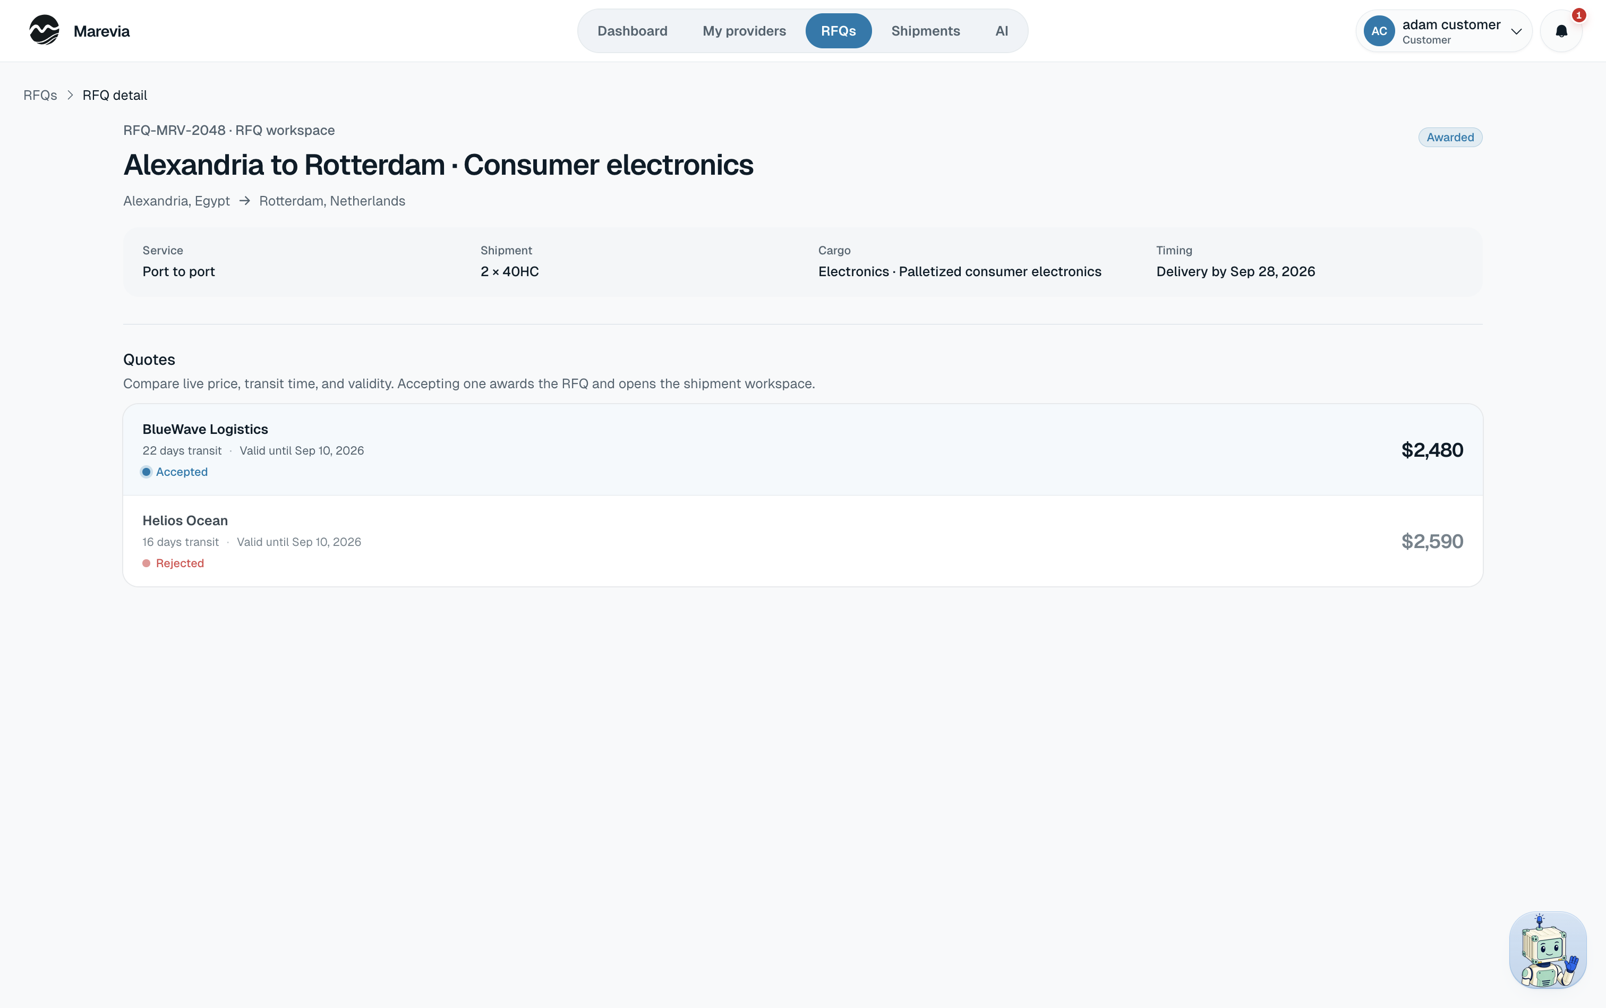Open the AI tab
The height and width of the screenshot is (1008, 1606).
pos(1001,31)
